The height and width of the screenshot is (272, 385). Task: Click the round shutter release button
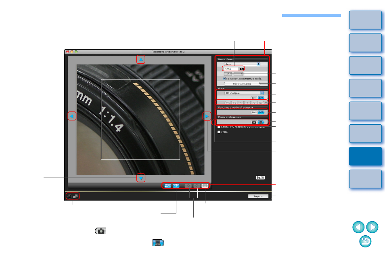(x=69, y=196)
